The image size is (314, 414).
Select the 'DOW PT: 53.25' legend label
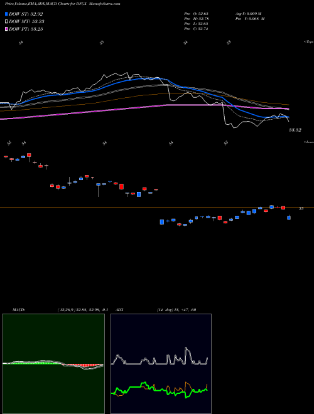pos(26,29)
